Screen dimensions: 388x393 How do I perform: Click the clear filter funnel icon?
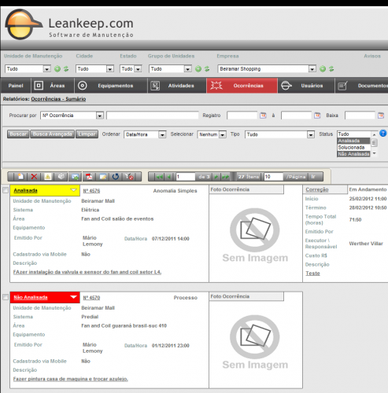coord(129,177)
